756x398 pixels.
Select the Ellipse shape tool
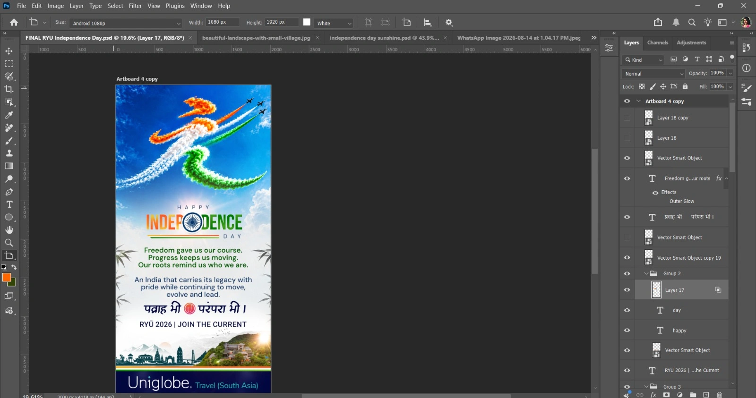click(9, 217)
